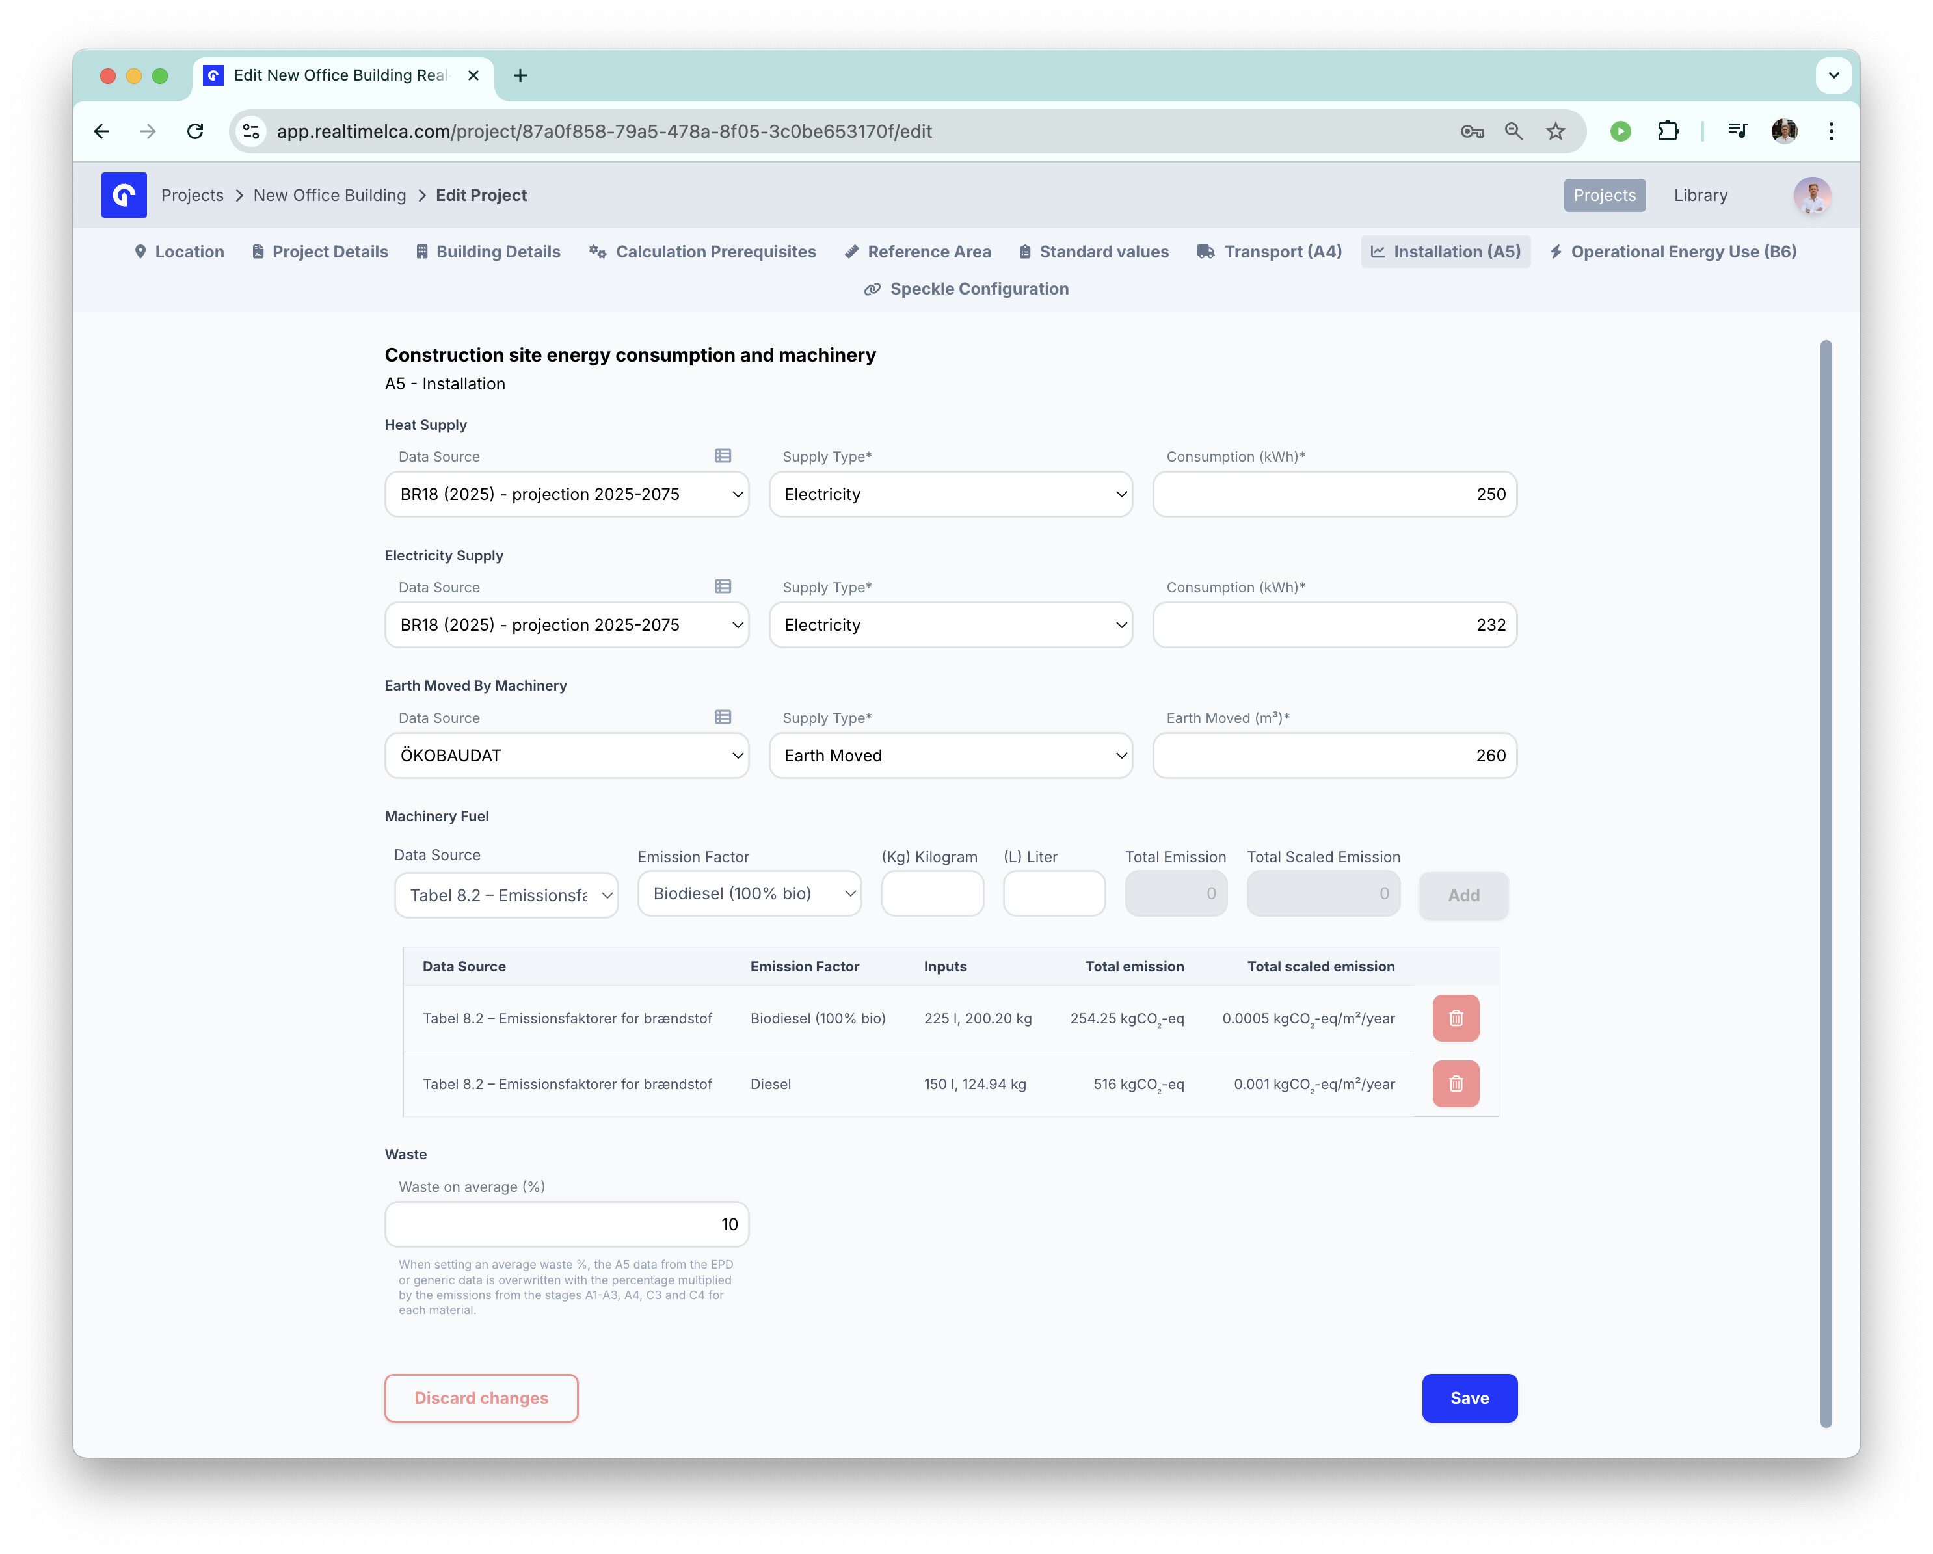Switch to the Transport (A4) tab
Screen dimensions: 1933x1554
pyautogui.click(x=1270, y=252)
